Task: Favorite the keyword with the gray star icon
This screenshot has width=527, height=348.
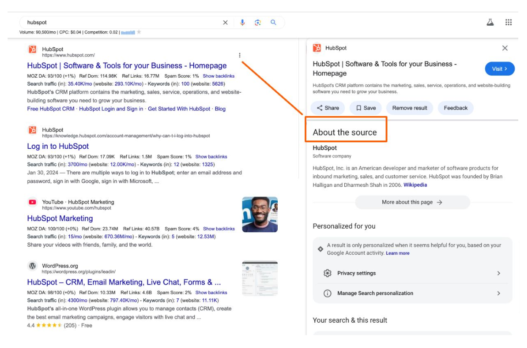Action: tap(139, 32)
